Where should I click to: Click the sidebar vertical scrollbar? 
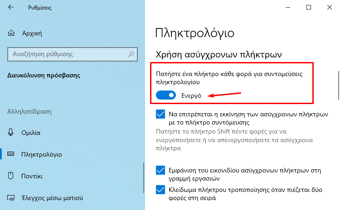coord(144,178)
